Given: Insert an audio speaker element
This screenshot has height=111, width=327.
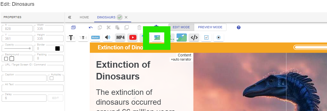Looking at the screenshot, I should click(x=108, y=38).
